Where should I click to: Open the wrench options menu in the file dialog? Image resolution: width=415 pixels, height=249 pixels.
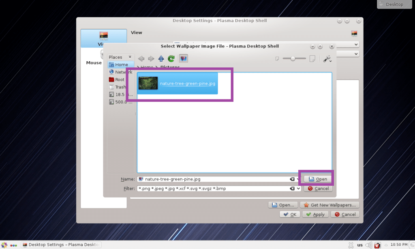pyautogui.click(x=327, y=58)
